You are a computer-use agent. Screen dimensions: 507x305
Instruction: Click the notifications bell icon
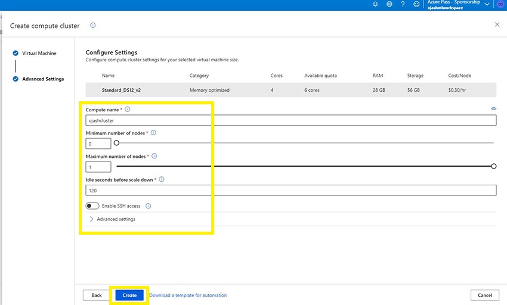pos(375,4)
